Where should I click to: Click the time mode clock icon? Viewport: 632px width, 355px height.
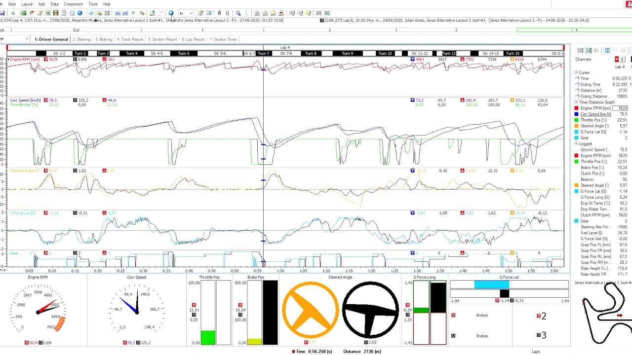tap(91, 13)
